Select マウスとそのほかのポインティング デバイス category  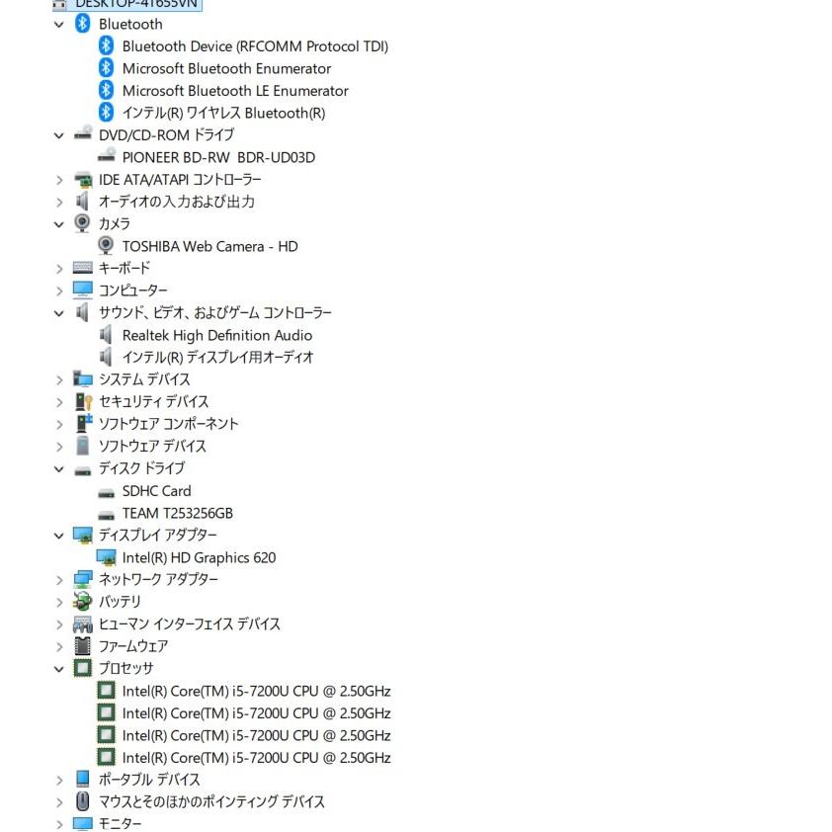210,801
